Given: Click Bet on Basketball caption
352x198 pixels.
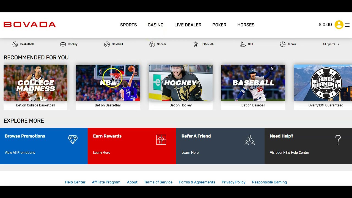Looking at the screenshot, I should tap(108, 105).
